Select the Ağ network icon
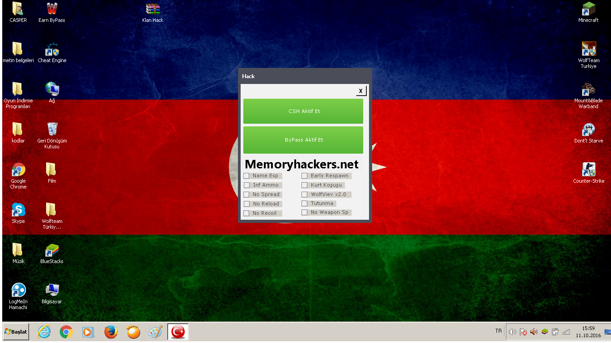 [52, 92]
